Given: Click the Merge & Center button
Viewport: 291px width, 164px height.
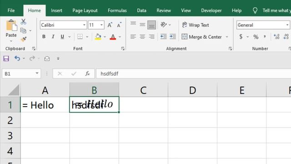Looking at the screenshot, I should click(x=202, y=37).
